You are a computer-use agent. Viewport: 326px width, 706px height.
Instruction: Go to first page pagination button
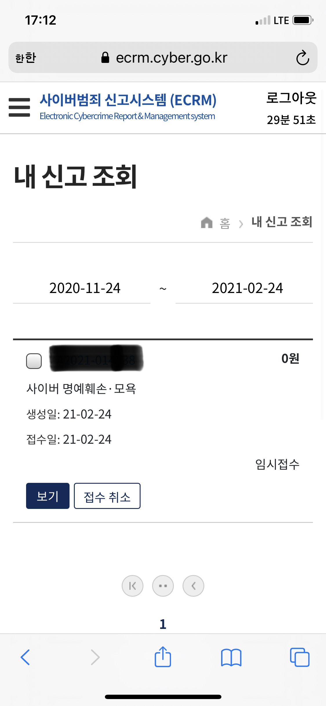132,586
